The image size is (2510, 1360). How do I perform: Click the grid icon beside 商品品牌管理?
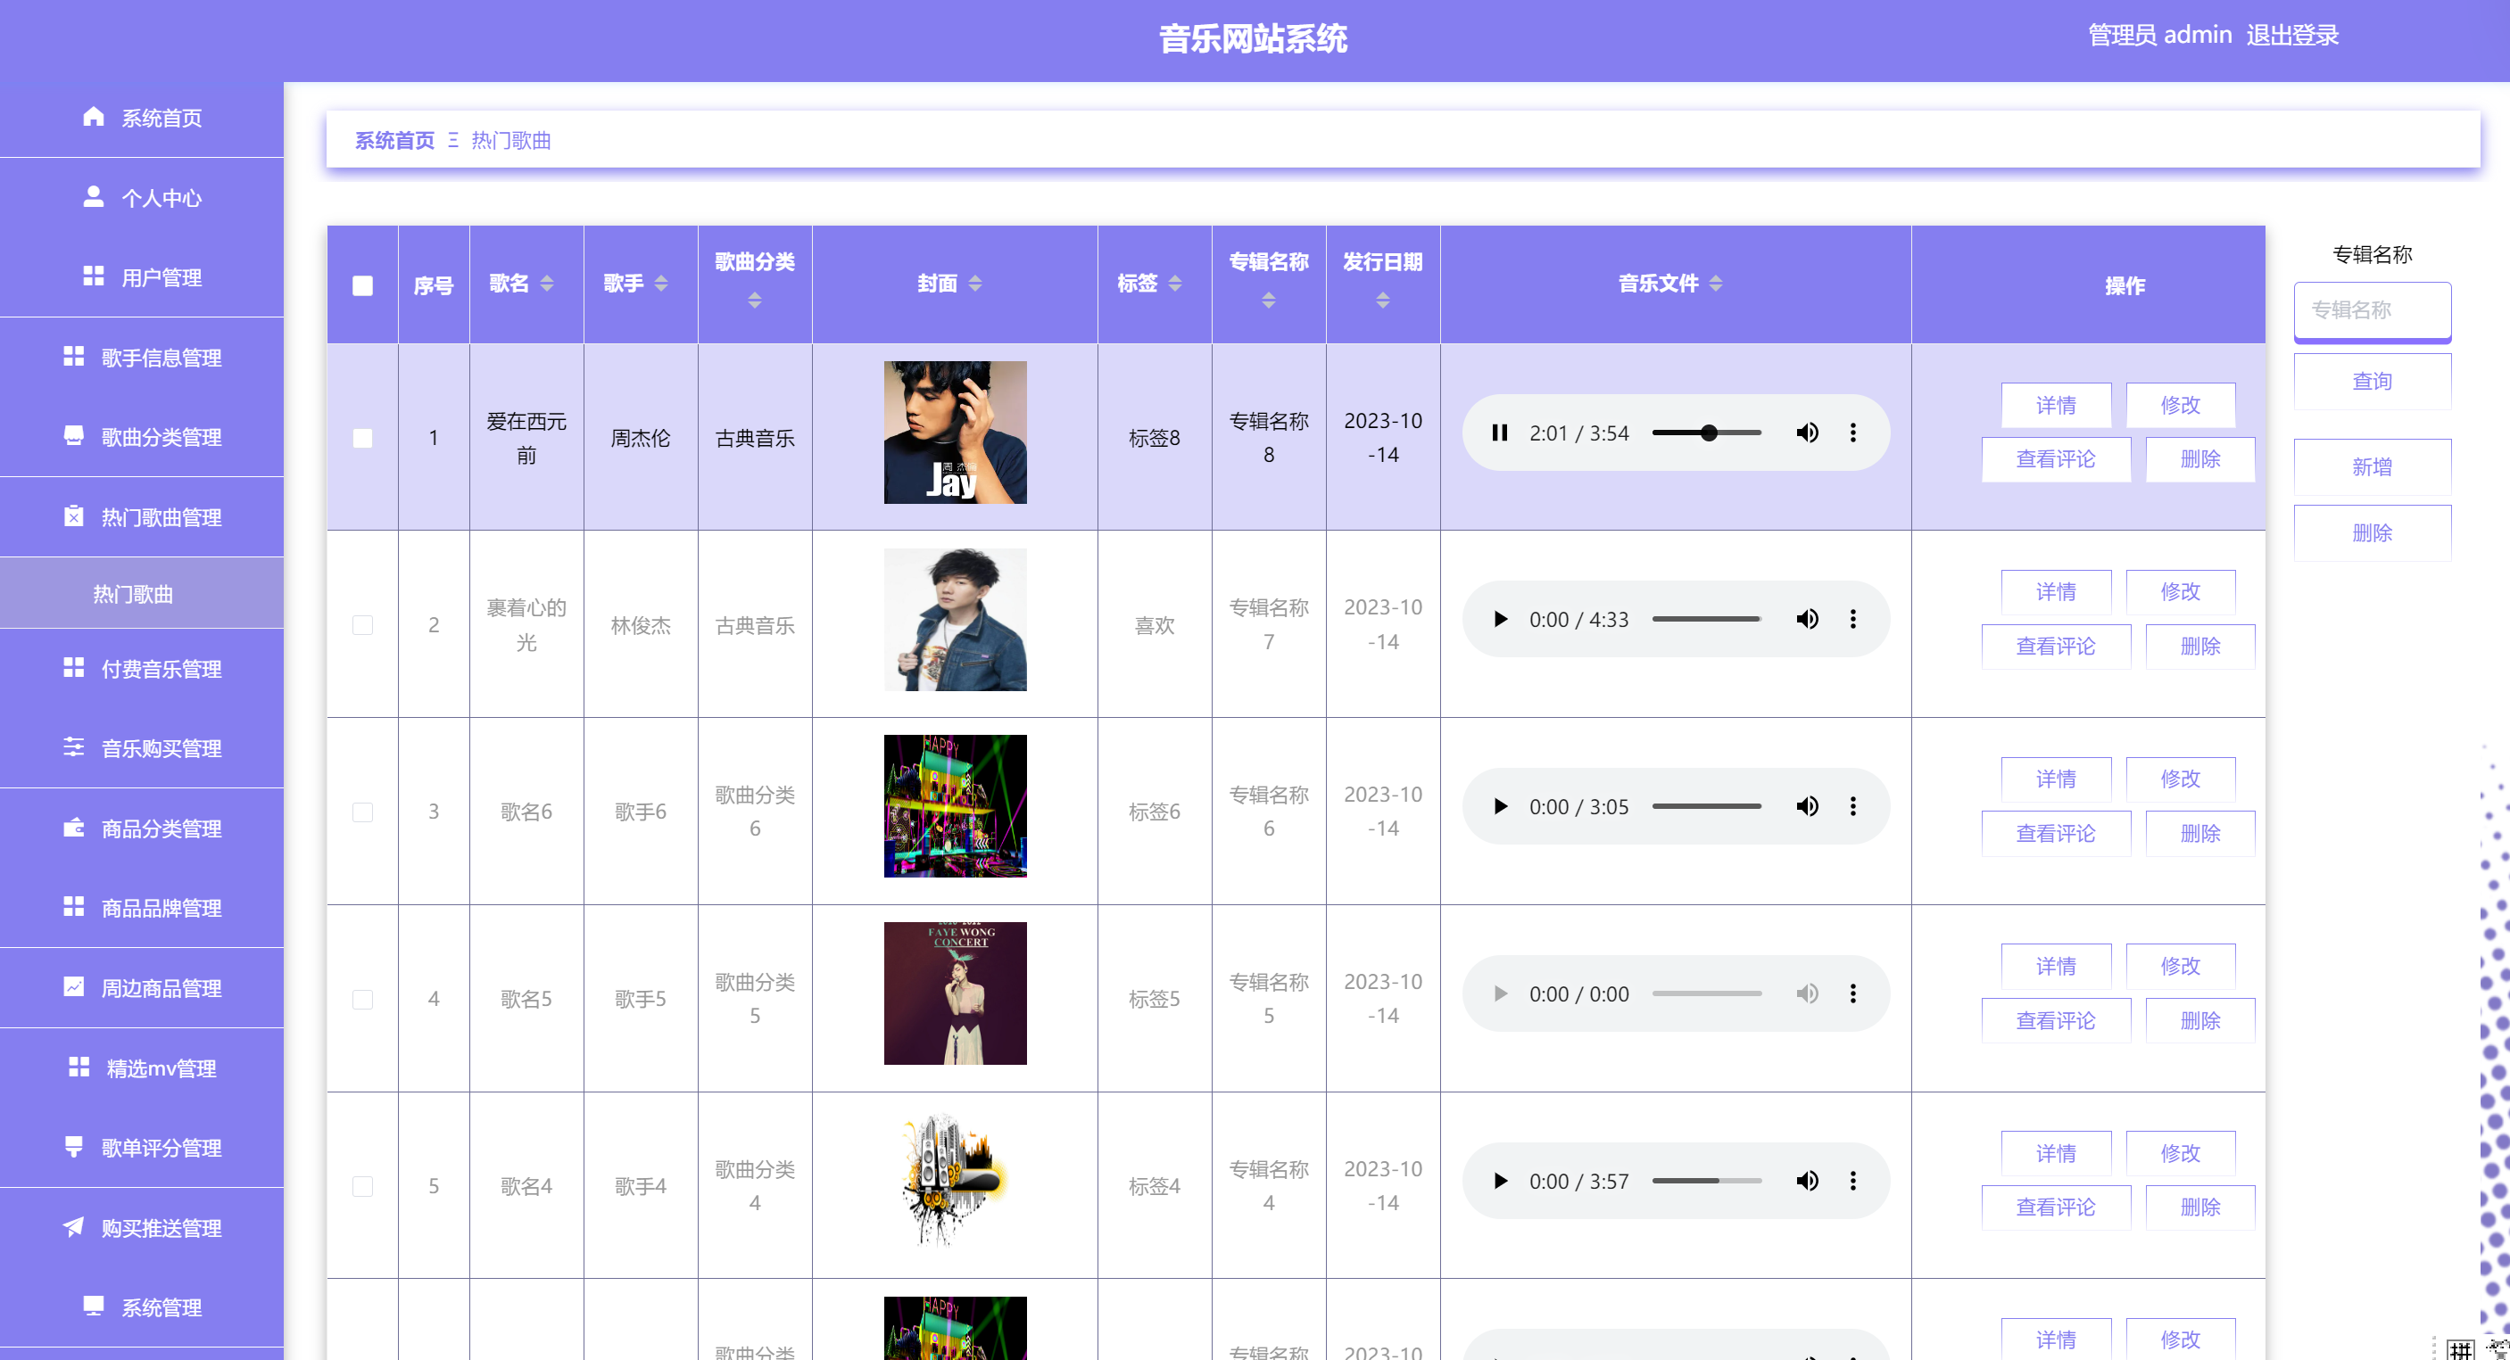point(74,907)
